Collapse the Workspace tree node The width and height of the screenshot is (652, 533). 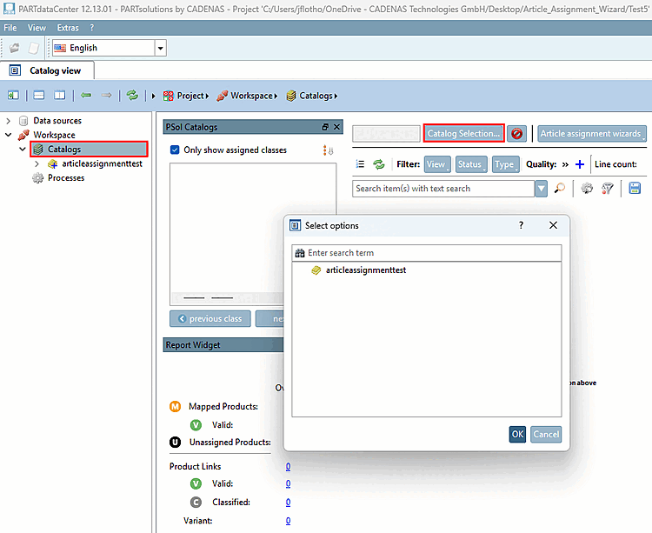[x=9, y=135]
